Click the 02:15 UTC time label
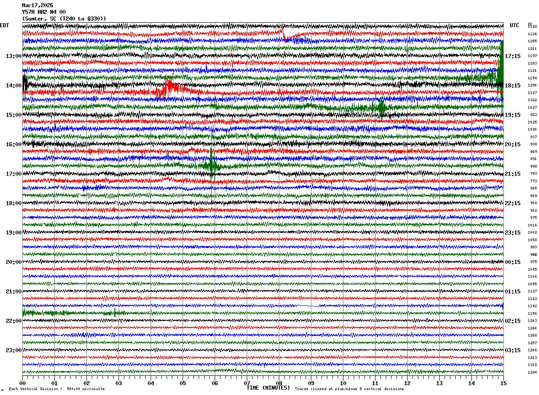Screen dimensions: 539x395 click(x=513, y=321)
